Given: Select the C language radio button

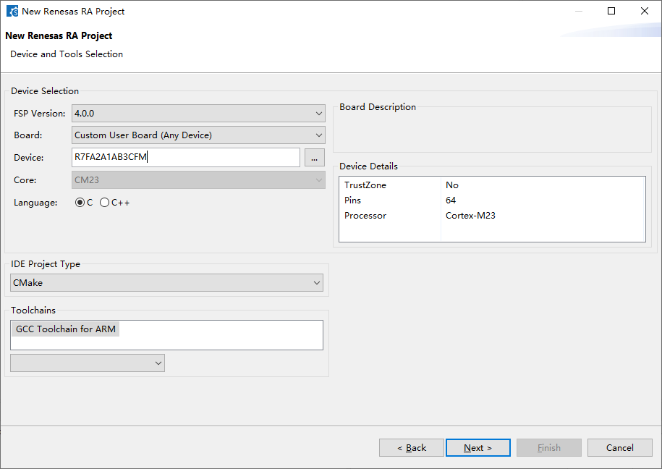Looking at the screenshot, I should [80, 203].
